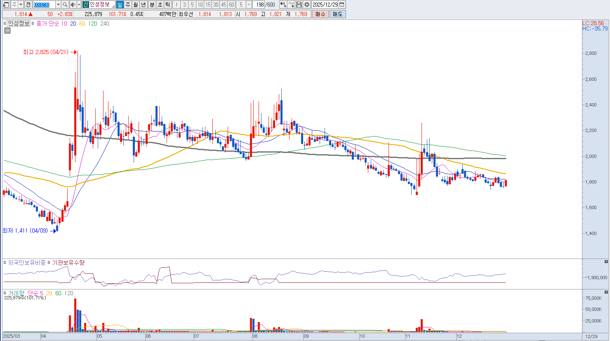Click the line comparison chart icon

coord(291,5)
